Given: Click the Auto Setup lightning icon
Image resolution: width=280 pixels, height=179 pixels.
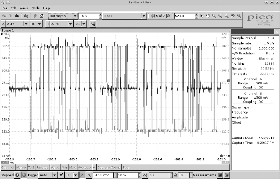Looking at the screenshot, I should [x=35, y=16].
